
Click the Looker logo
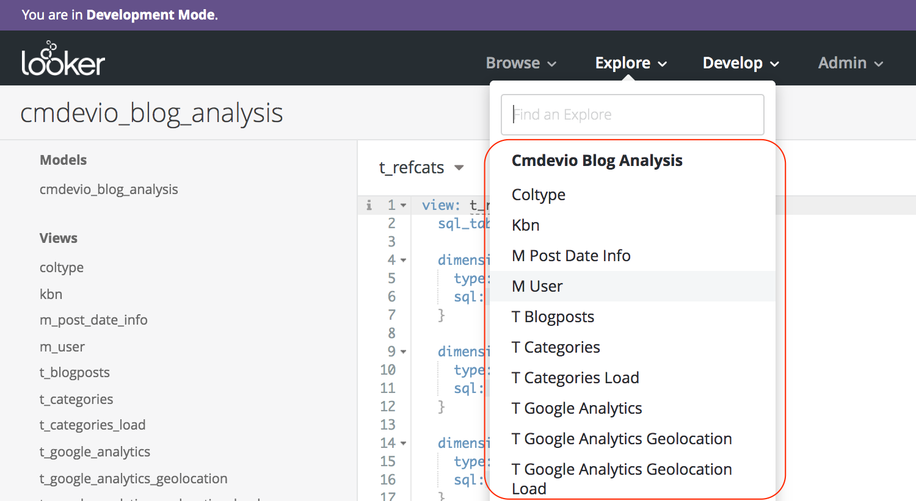click(x=63, y=58)
